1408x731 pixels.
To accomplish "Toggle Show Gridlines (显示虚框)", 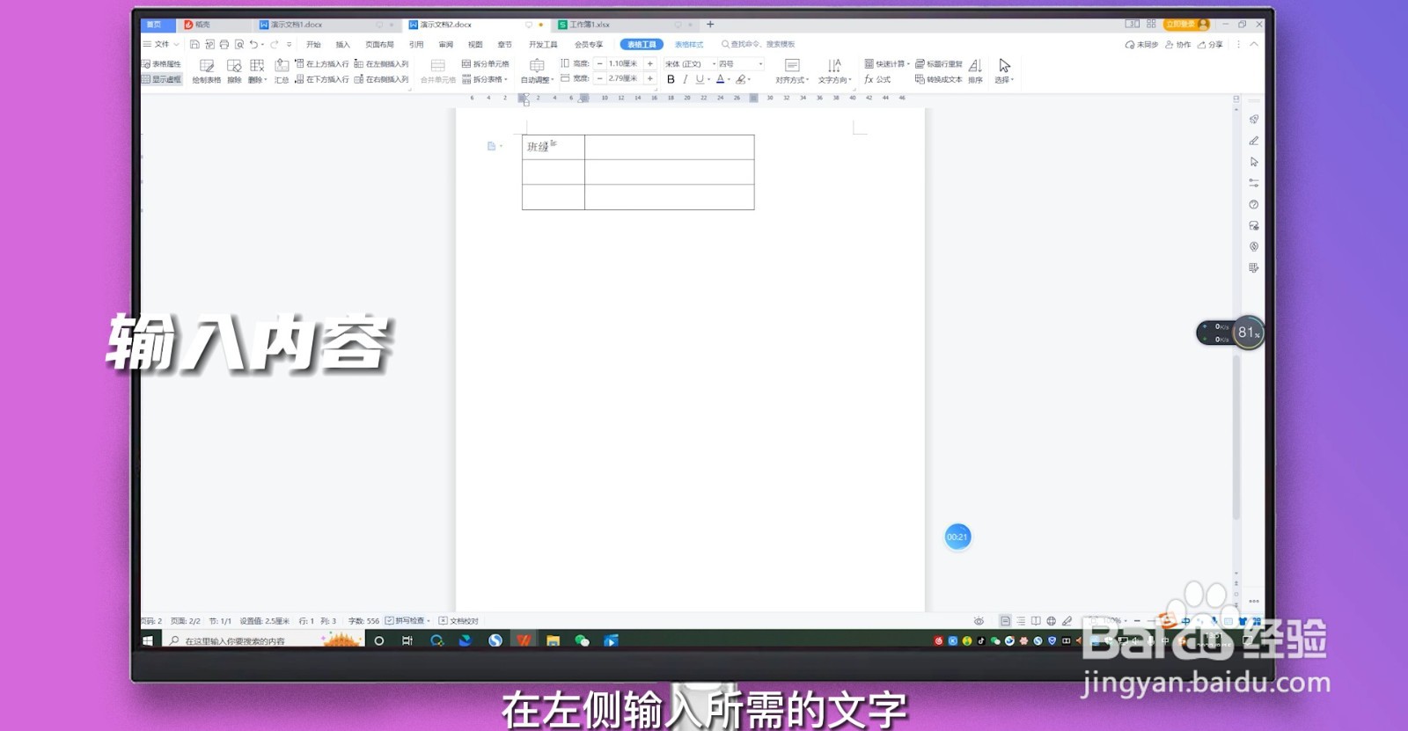I will click(162, 79).
